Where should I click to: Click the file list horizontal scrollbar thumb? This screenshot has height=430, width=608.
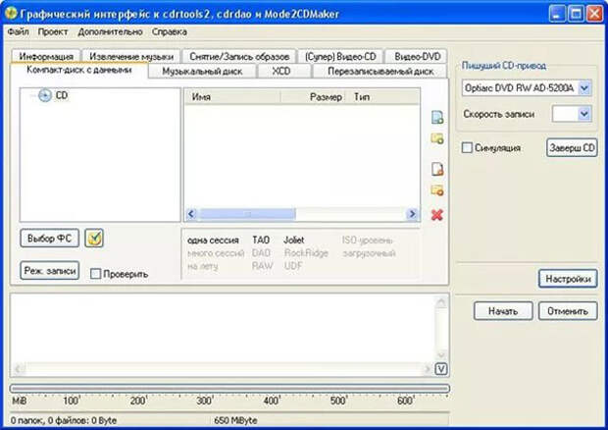tap(247, 214)
